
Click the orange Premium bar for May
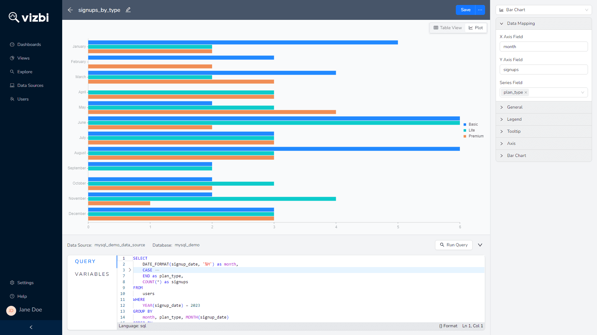212,112
